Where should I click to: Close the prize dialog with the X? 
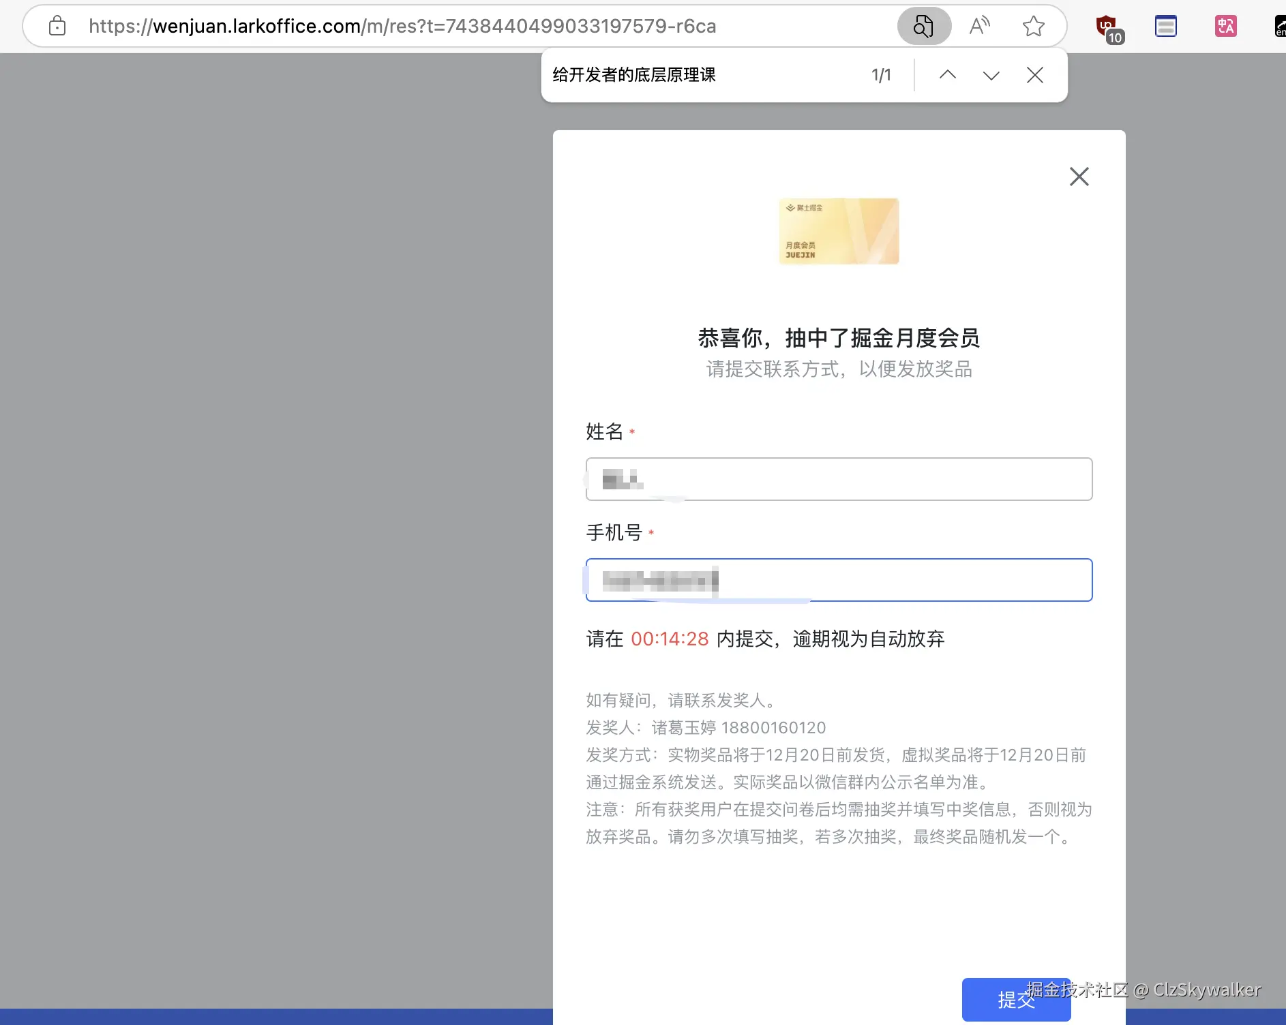point(1079,177)
